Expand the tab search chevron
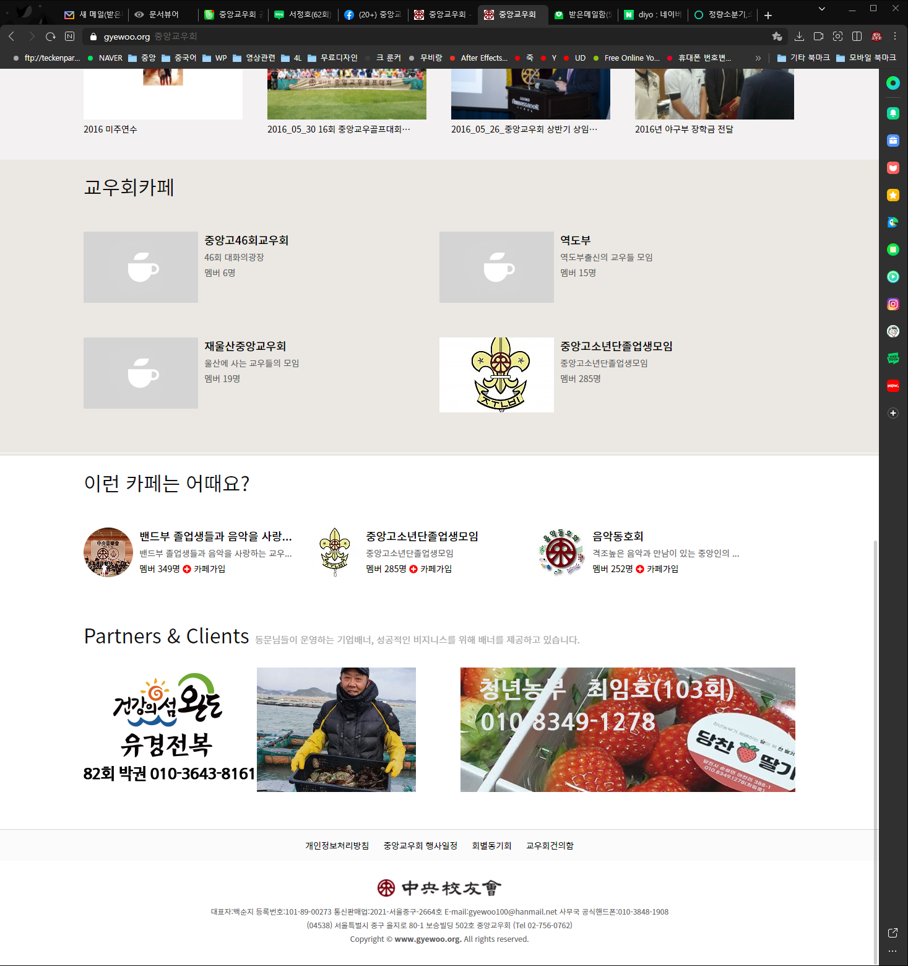The image size is (908, 966). pyautogui.click(x=821, y=9)
